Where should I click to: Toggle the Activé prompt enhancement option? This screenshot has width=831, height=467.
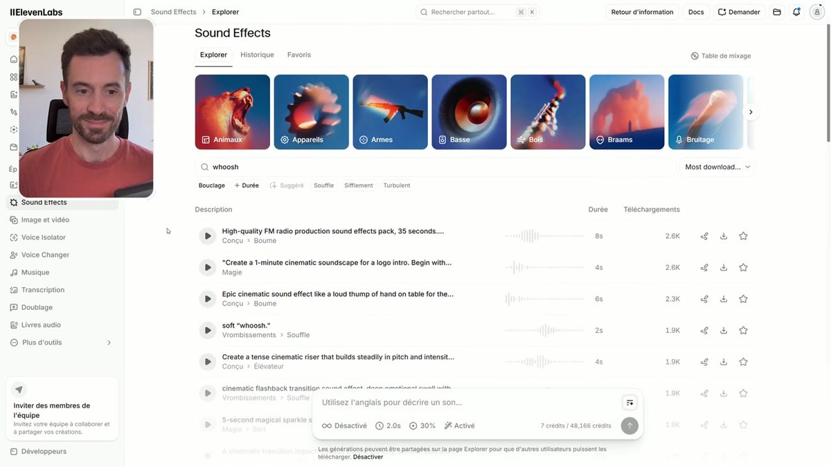tap(459, 425)
